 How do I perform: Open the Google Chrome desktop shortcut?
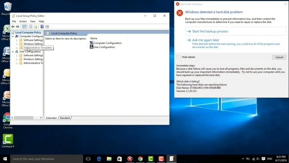tap(7, 120)
